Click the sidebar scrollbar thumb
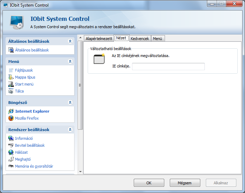The image size is (245, 193). (x=80, y=85)
